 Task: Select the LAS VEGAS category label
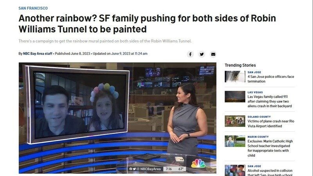[255, 92]
